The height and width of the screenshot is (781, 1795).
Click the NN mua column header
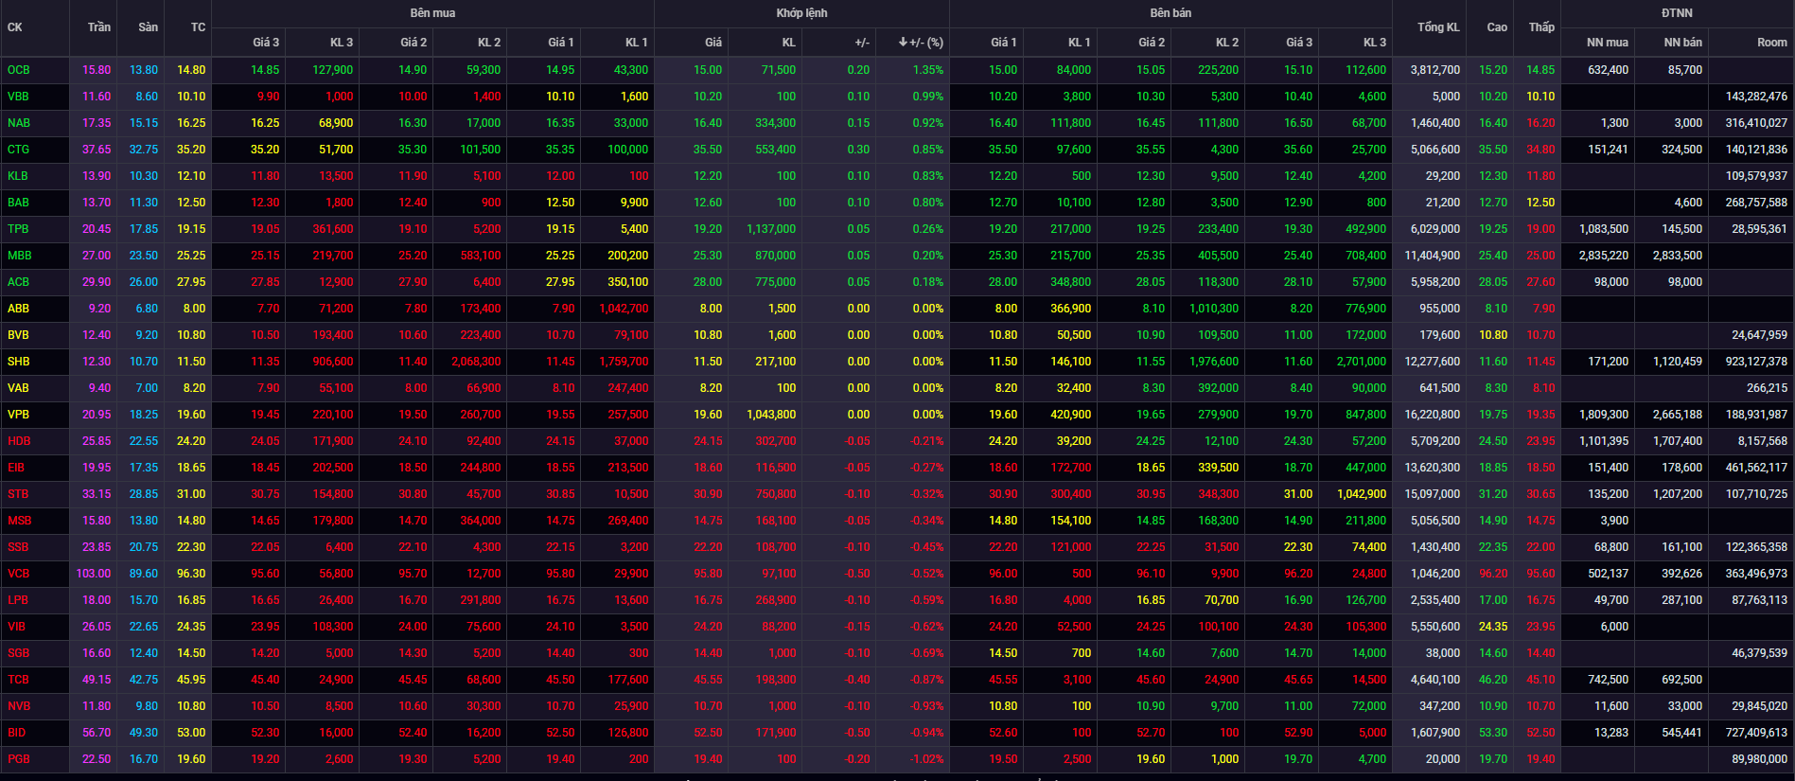point(1608,43)
